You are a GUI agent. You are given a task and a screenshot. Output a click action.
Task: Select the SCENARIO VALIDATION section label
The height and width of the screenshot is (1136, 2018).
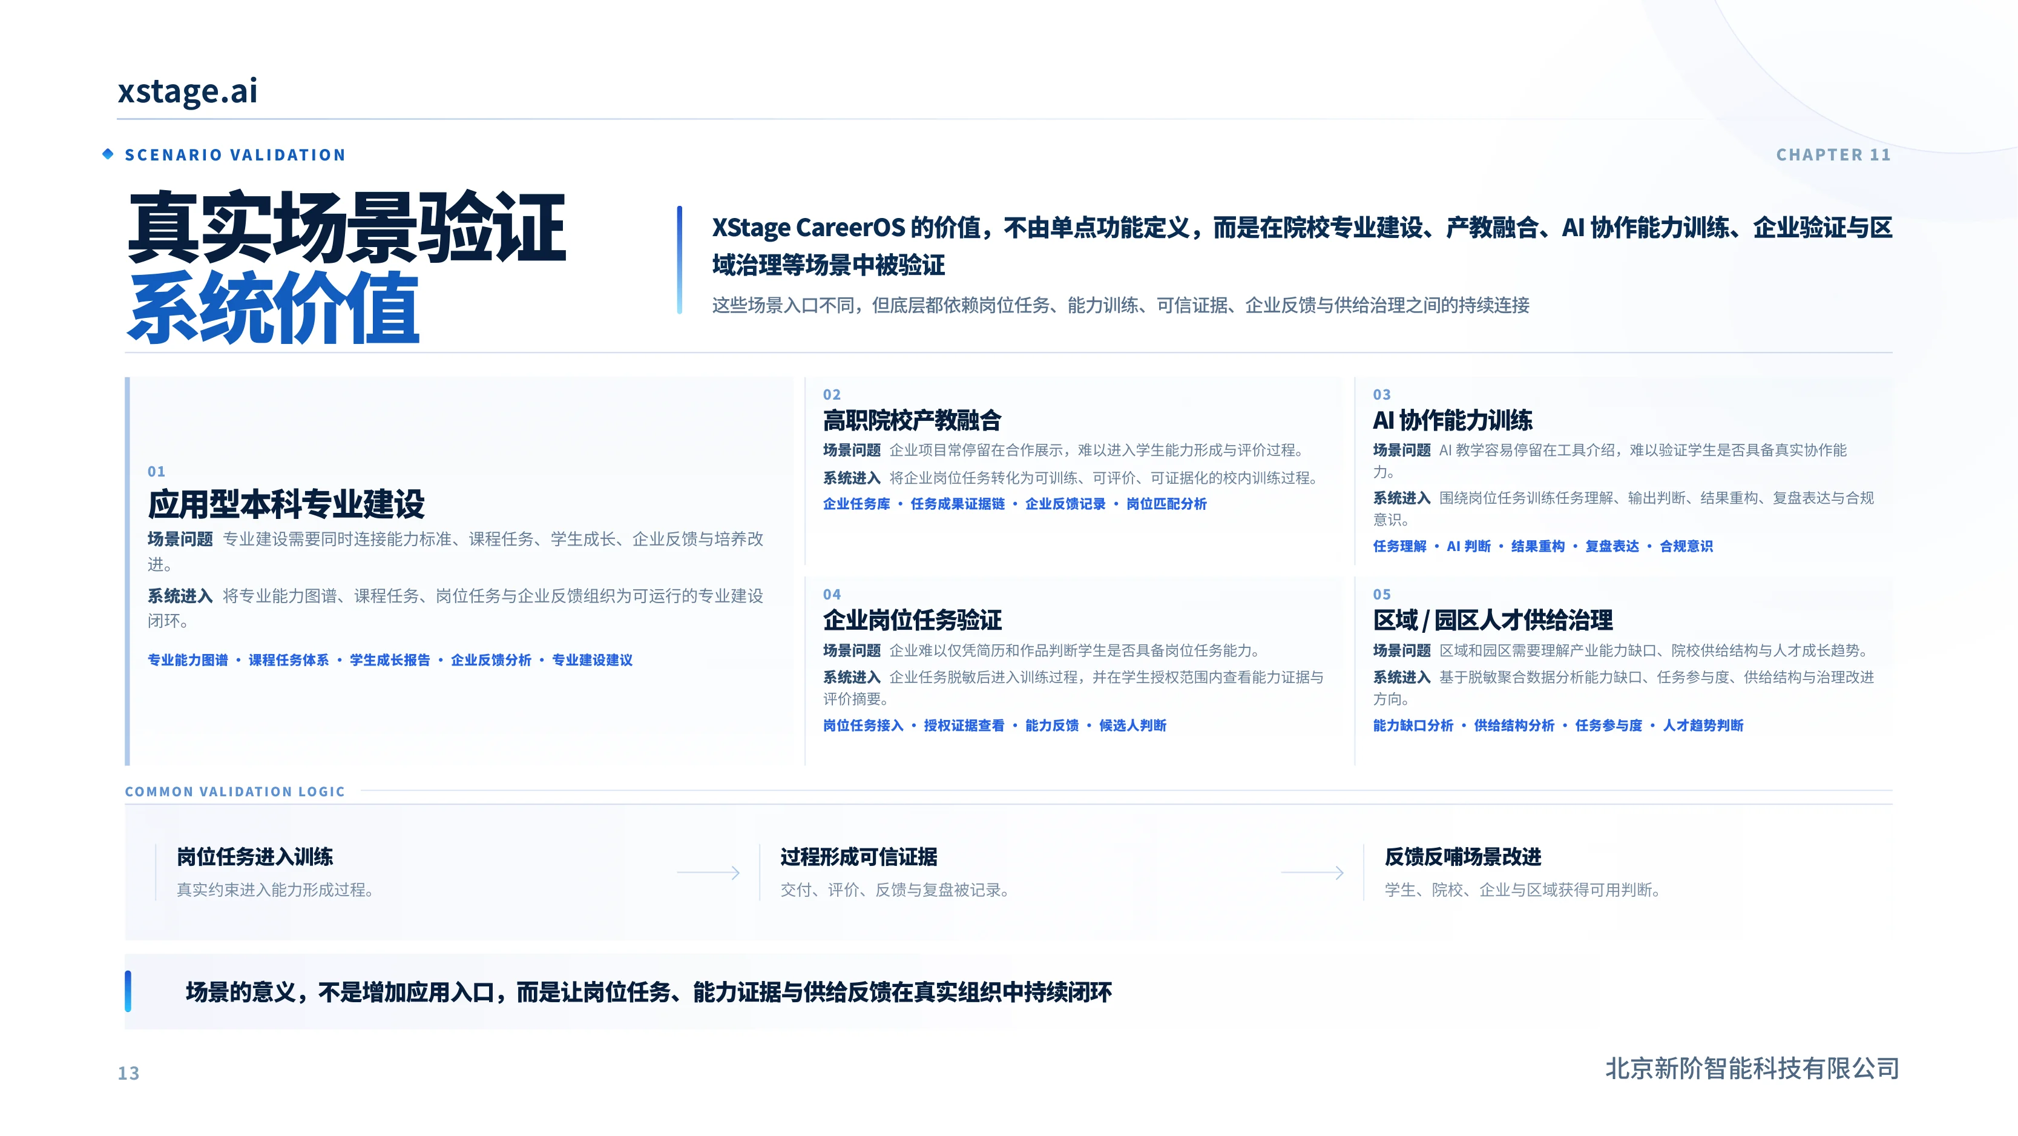pyautogui.click(x=235, y=155)
